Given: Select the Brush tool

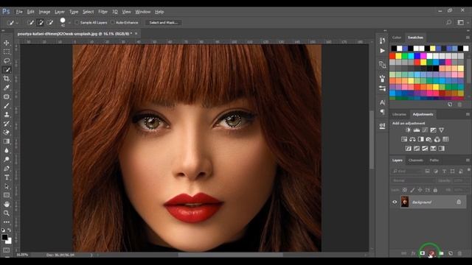Looking at the screenshot, I should tap(7, 106).
